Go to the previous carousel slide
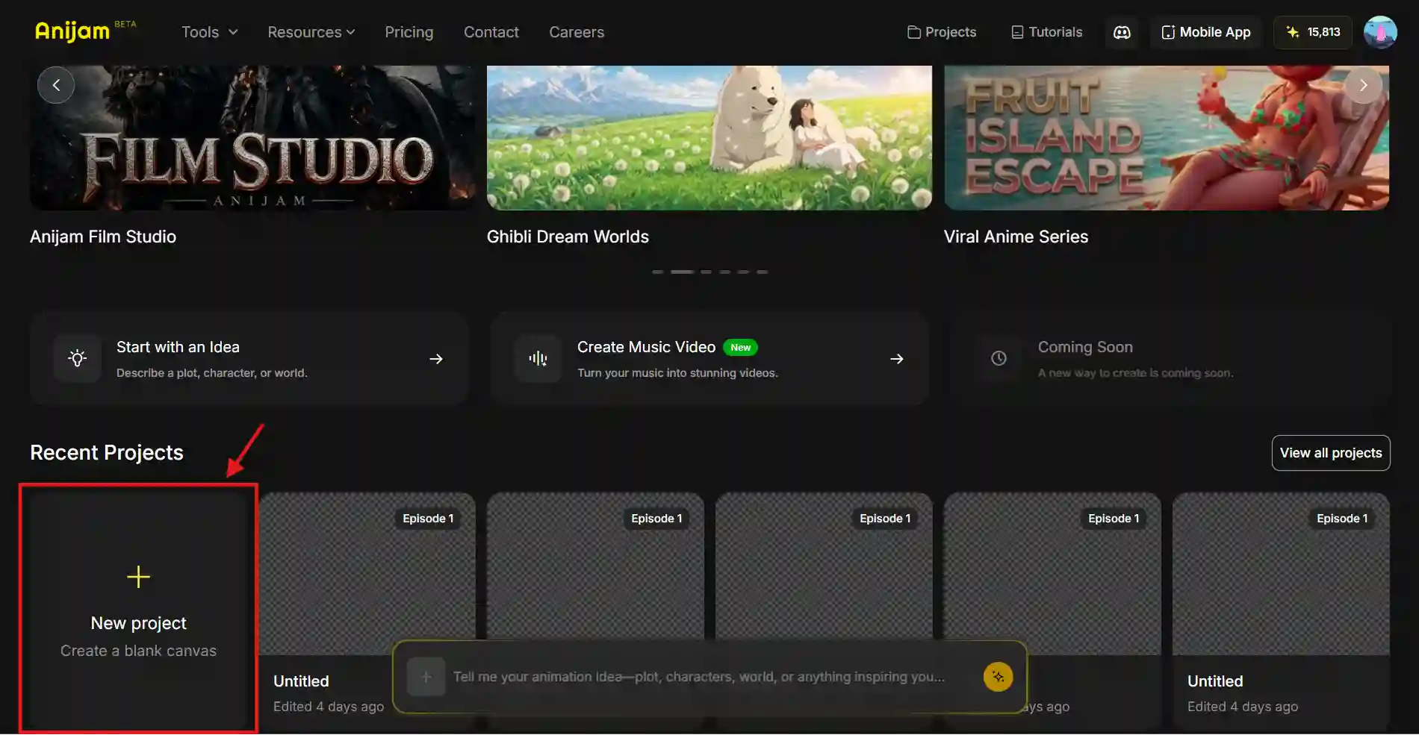This screenshot has height=735, width=1419. (x=56, y=85)
